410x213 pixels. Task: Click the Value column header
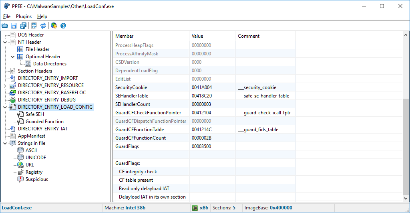click(212, 36)
